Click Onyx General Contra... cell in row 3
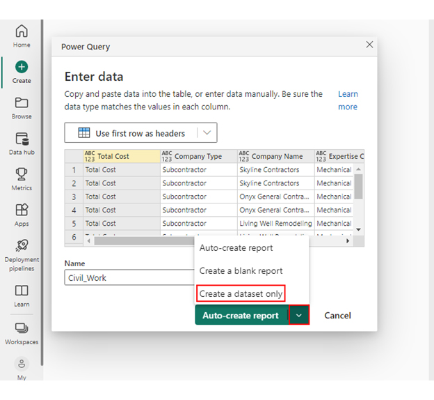The height and width of the screenshot is (400, 434). click(276, 197)
